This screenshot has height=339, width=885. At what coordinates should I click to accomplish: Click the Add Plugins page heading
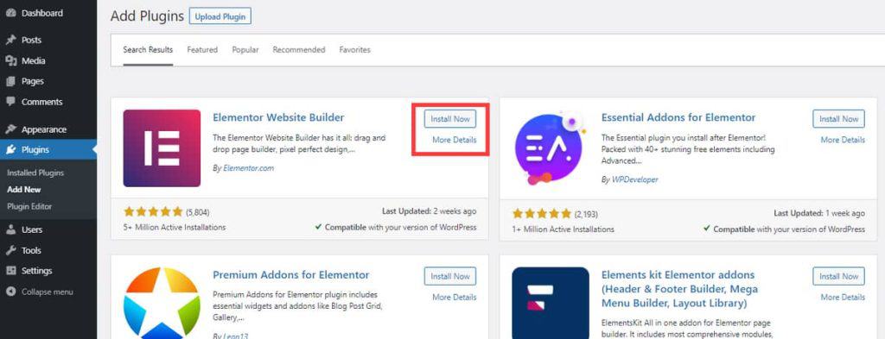pyautogui.click(x=147, y=17)
